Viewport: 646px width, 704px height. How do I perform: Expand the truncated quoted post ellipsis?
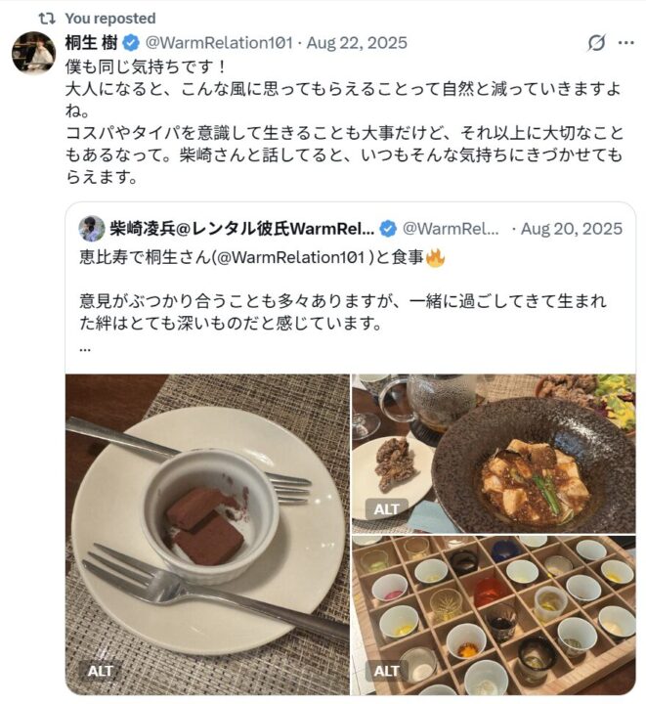tap(85, 348)
